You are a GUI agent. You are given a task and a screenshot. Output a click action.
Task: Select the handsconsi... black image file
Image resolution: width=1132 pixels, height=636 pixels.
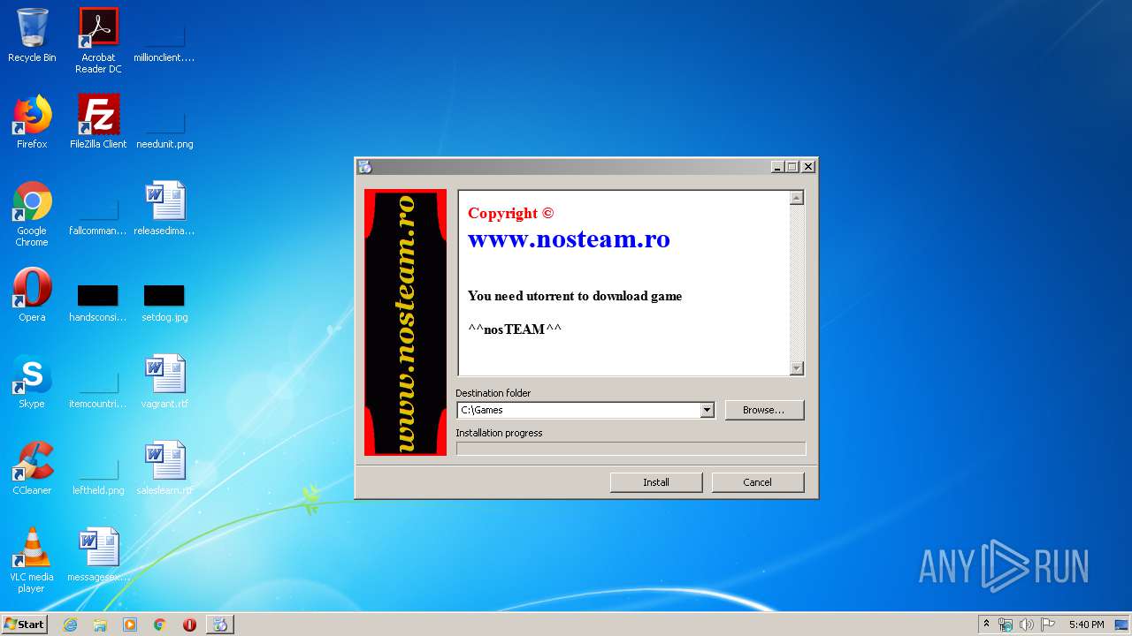pyautogui.click(x=98, y=295)
